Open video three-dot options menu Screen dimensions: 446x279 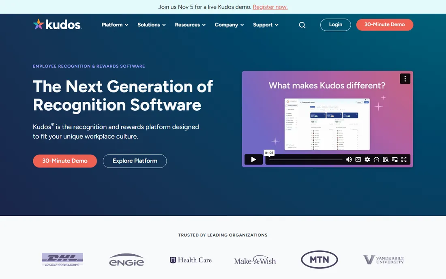coord(405,79)
